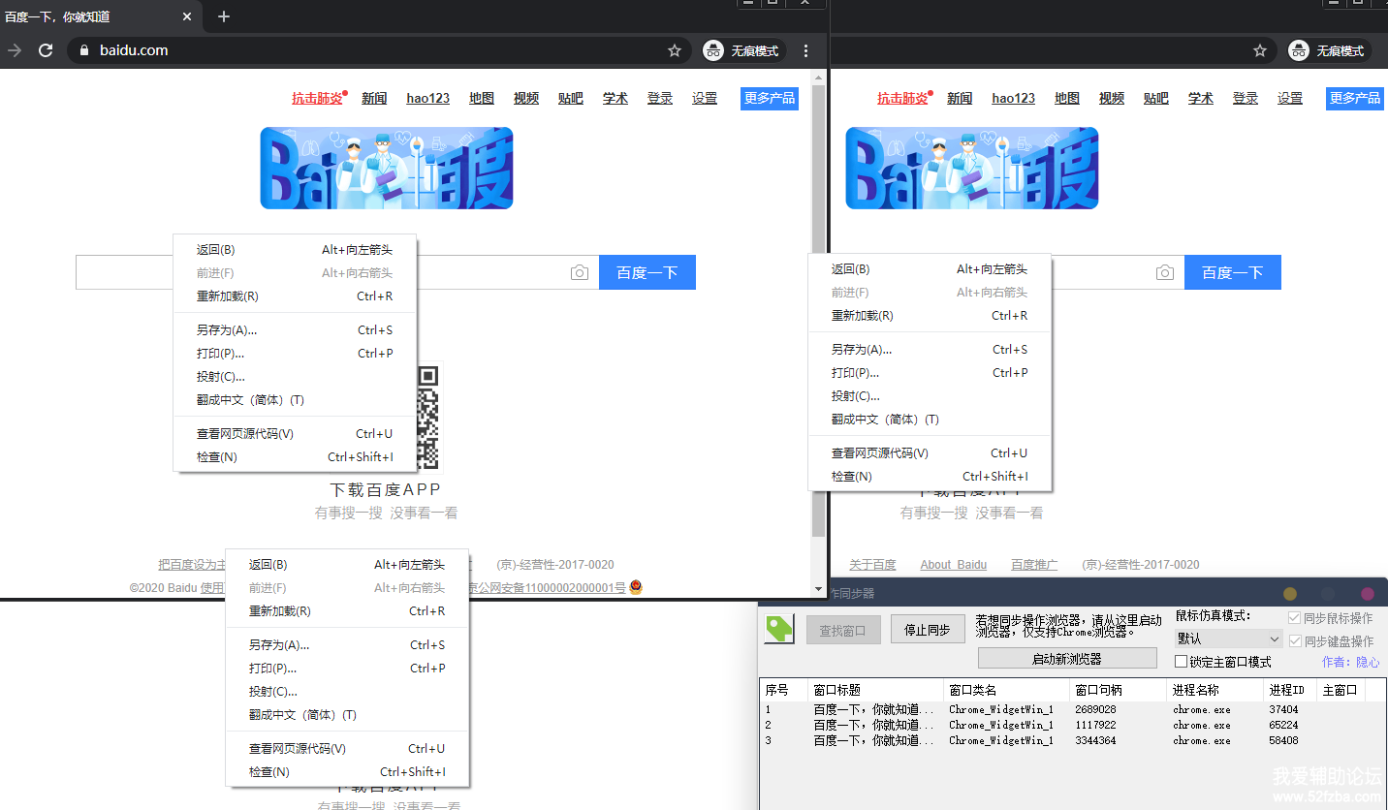Toggle the 同步鼠标操作 checkbox
Screen dimensions: 1388x810
[x=1295, y=618]
